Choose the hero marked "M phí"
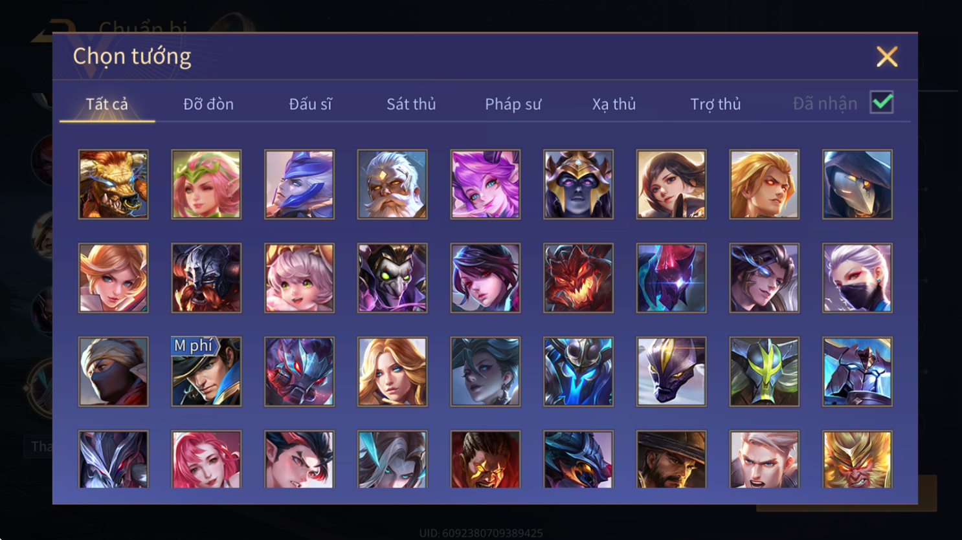 pyautogui.click(x=207, y=372)
